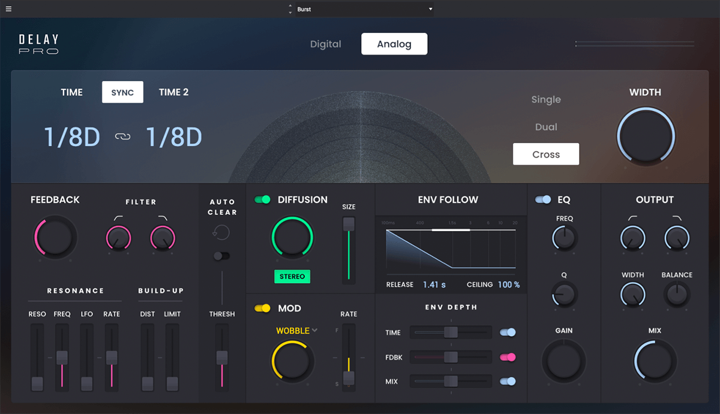Toggle the pink FDBK env depth switch

pyautogui.click(x=509, y=356)
